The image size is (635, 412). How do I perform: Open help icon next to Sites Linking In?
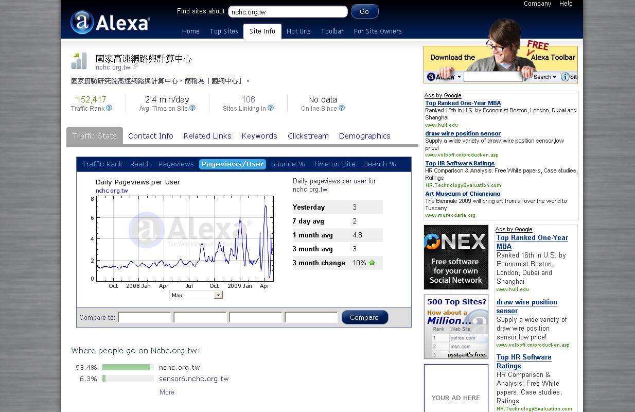pos(271,108)
